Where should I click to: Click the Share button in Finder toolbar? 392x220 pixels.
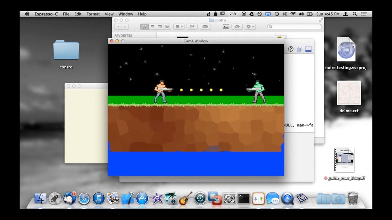pyautogui.click(x=192, y=27)
